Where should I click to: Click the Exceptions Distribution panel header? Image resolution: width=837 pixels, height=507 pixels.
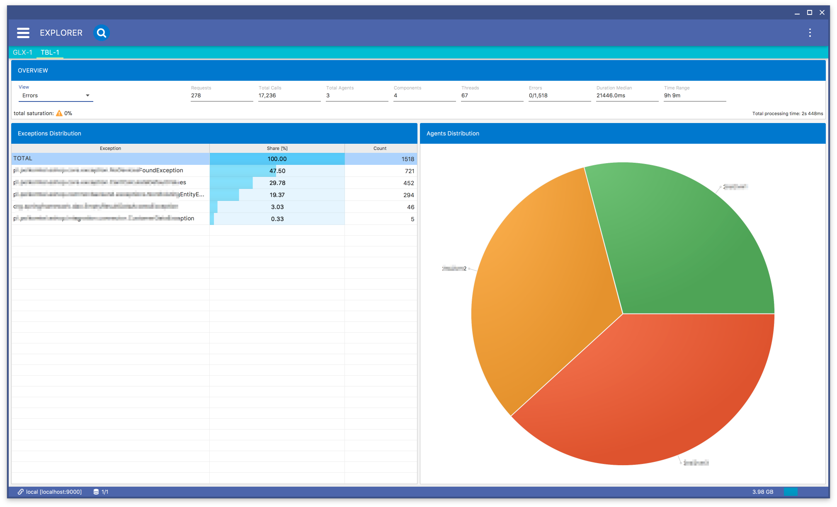coord(214,133)
